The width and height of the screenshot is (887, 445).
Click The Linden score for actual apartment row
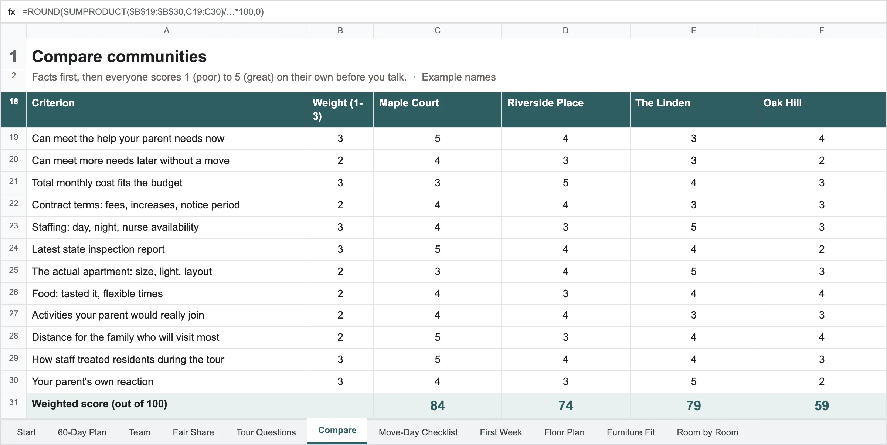coord(694,272)
